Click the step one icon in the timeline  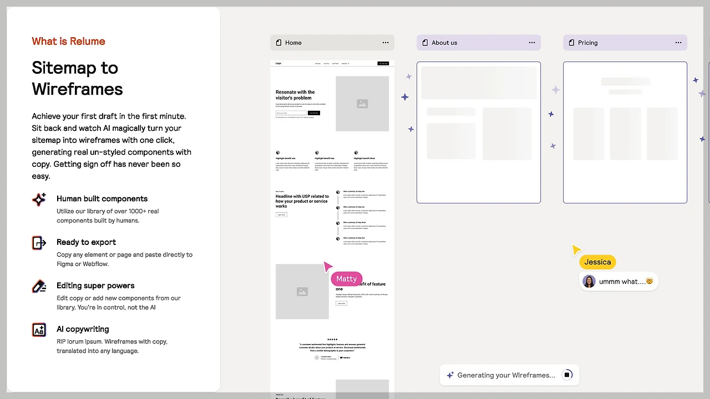click(x=338, y=192)
